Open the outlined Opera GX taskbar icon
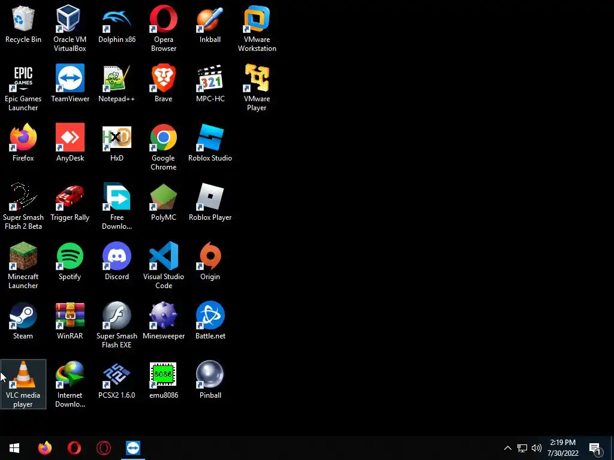The height and width of the screenshot is (460, 614). (x=103, y=448)
